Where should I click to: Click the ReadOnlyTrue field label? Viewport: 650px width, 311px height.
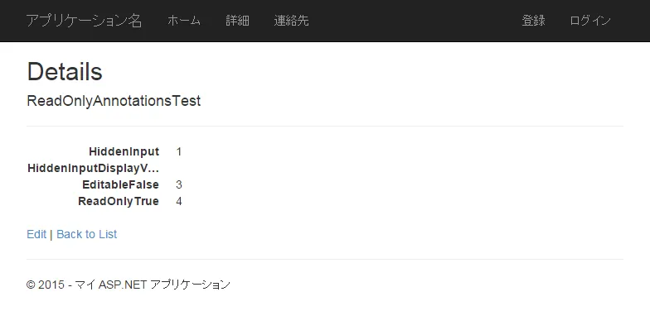119,201
